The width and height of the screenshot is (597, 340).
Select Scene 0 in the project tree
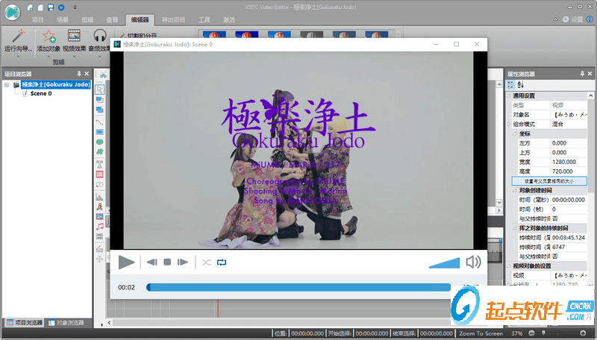41,93
